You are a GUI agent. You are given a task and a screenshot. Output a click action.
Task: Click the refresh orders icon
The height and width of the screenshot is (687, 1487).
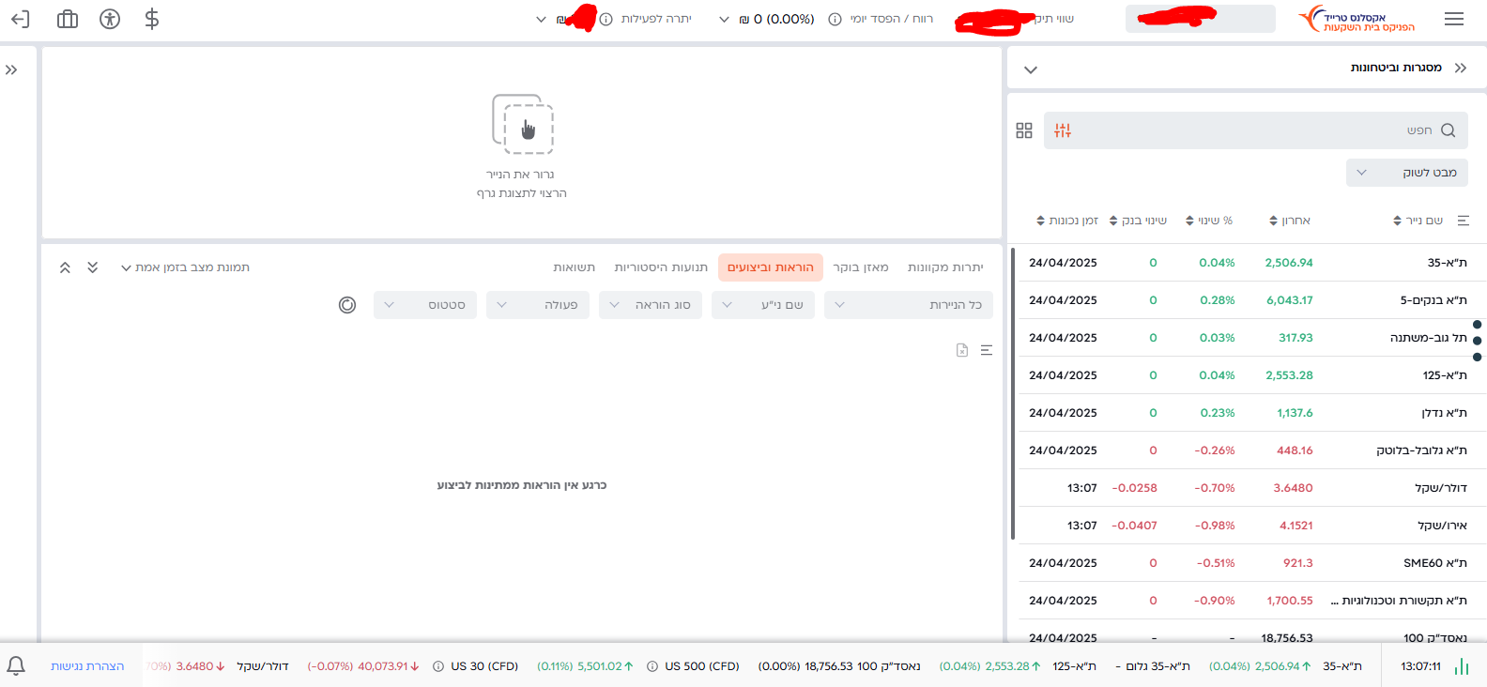tap(347, 305)
